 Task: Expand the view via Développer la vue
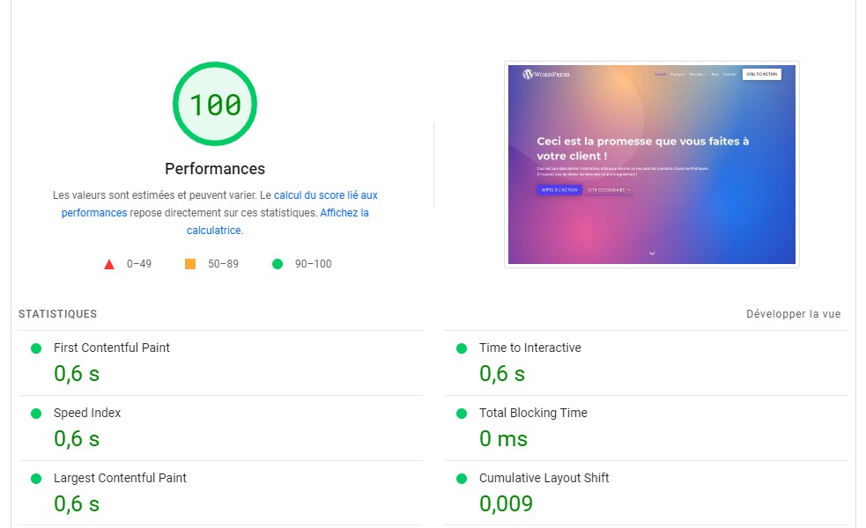pos(792,313)
